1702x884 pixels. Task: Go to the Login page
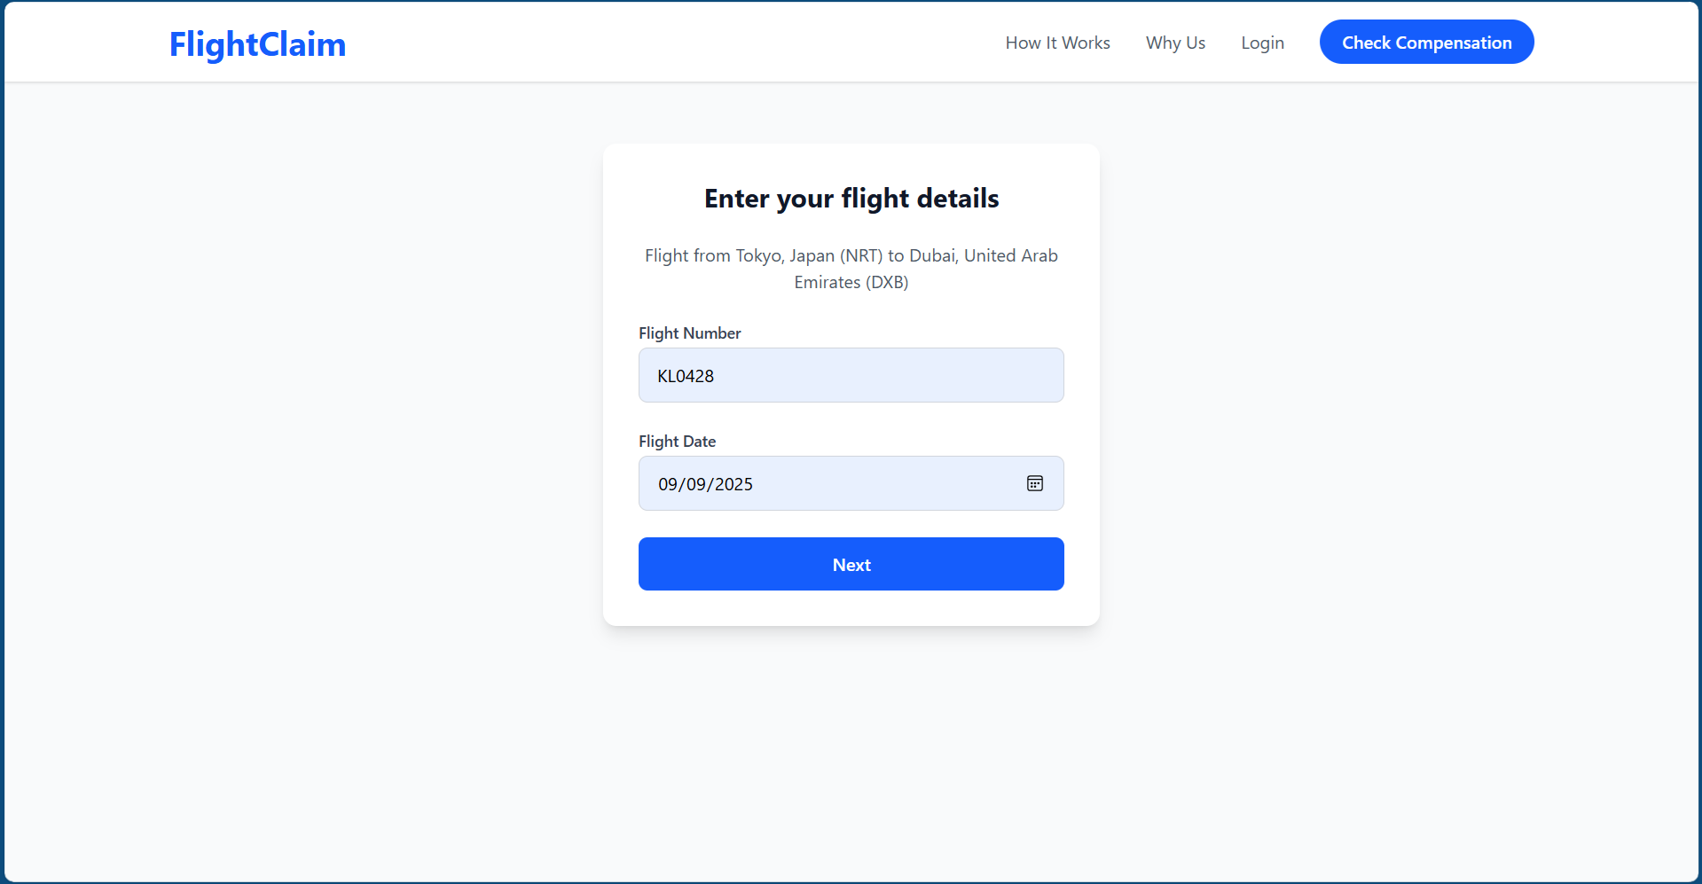1262,42
